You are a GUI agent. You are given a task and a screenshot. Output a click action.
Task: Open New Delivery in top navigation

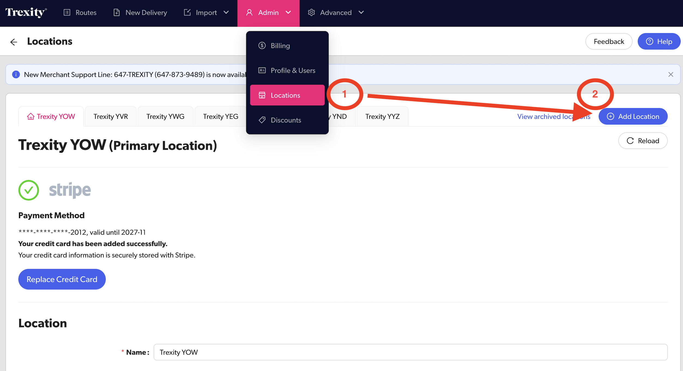(140, 13)
